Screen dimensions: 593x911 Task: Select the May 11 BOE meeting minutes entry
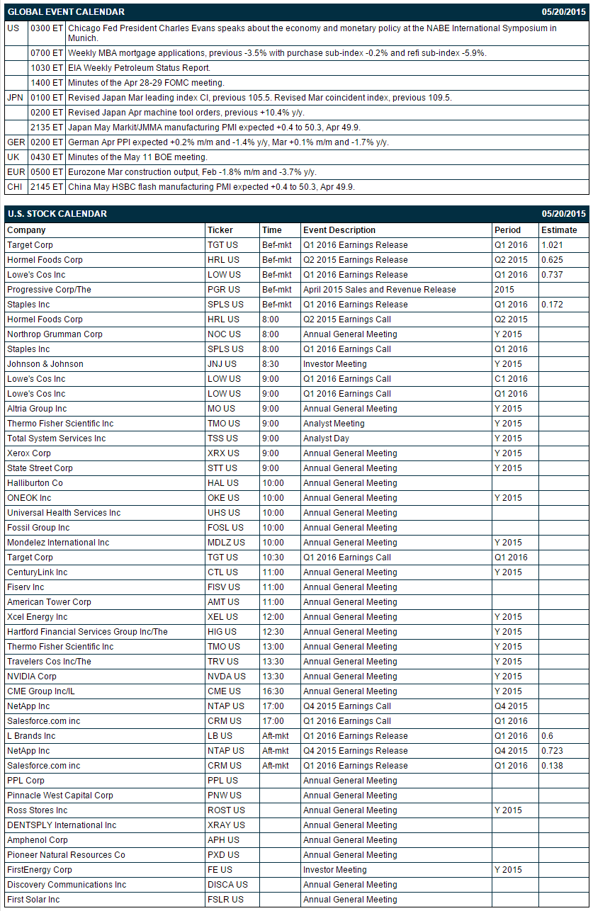(137, 157)
